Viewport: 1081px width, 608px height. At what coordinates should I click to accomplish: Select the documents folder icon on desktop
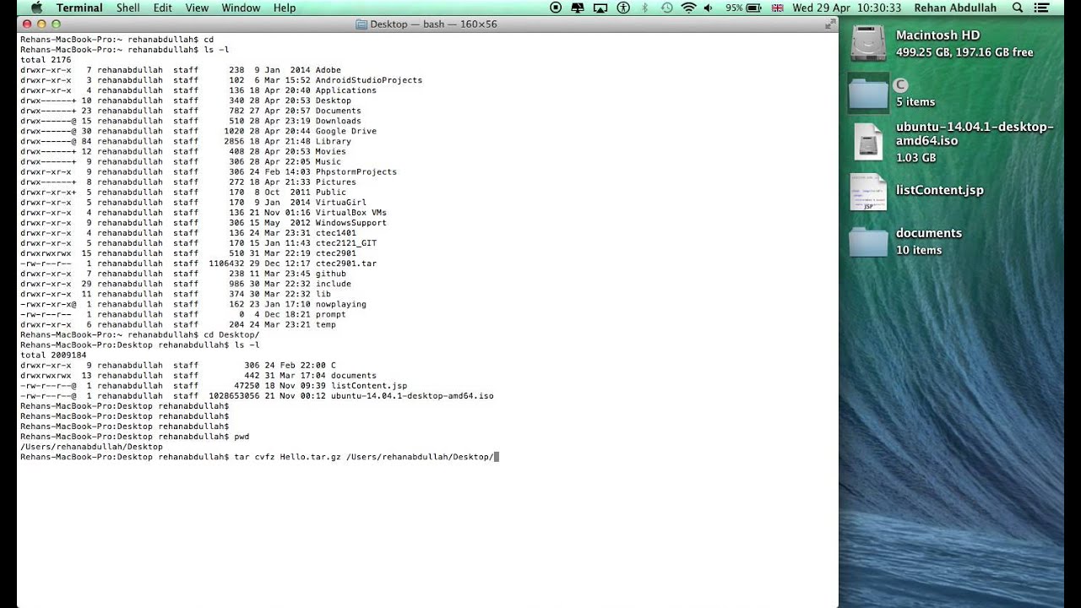[868, 241]
